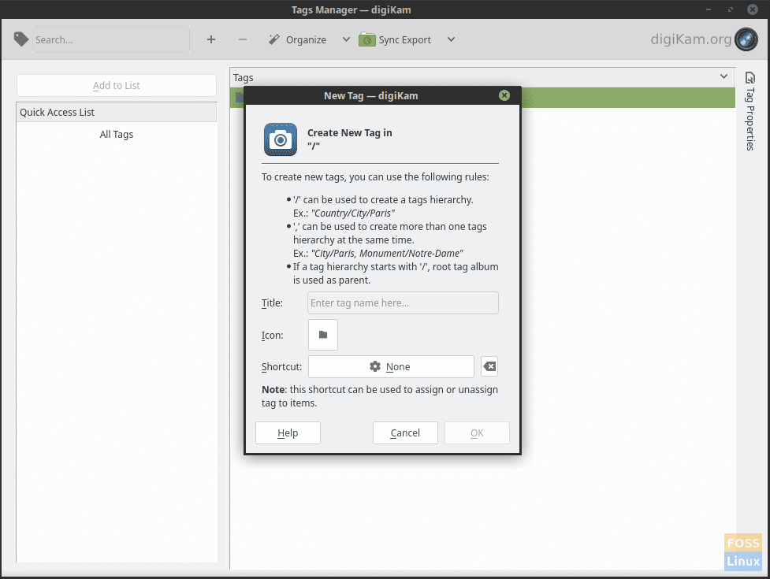Image resolution: width=770 pixels, height=579 pixels.
Task: Click the Sync Export folder icon
Action: [366, 39]
